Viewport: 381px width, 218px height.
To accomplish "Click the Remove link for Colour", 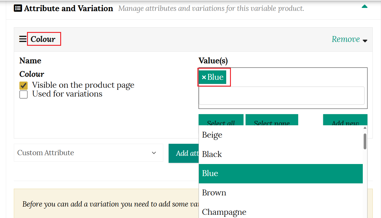I will point(346,39).
